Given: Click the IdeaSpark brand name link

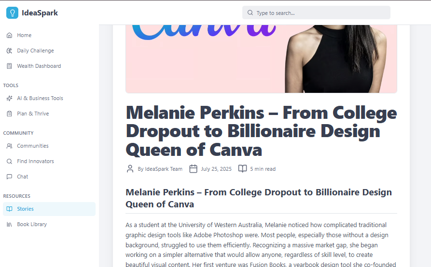Looking at the screenshot, I should 40,13.
